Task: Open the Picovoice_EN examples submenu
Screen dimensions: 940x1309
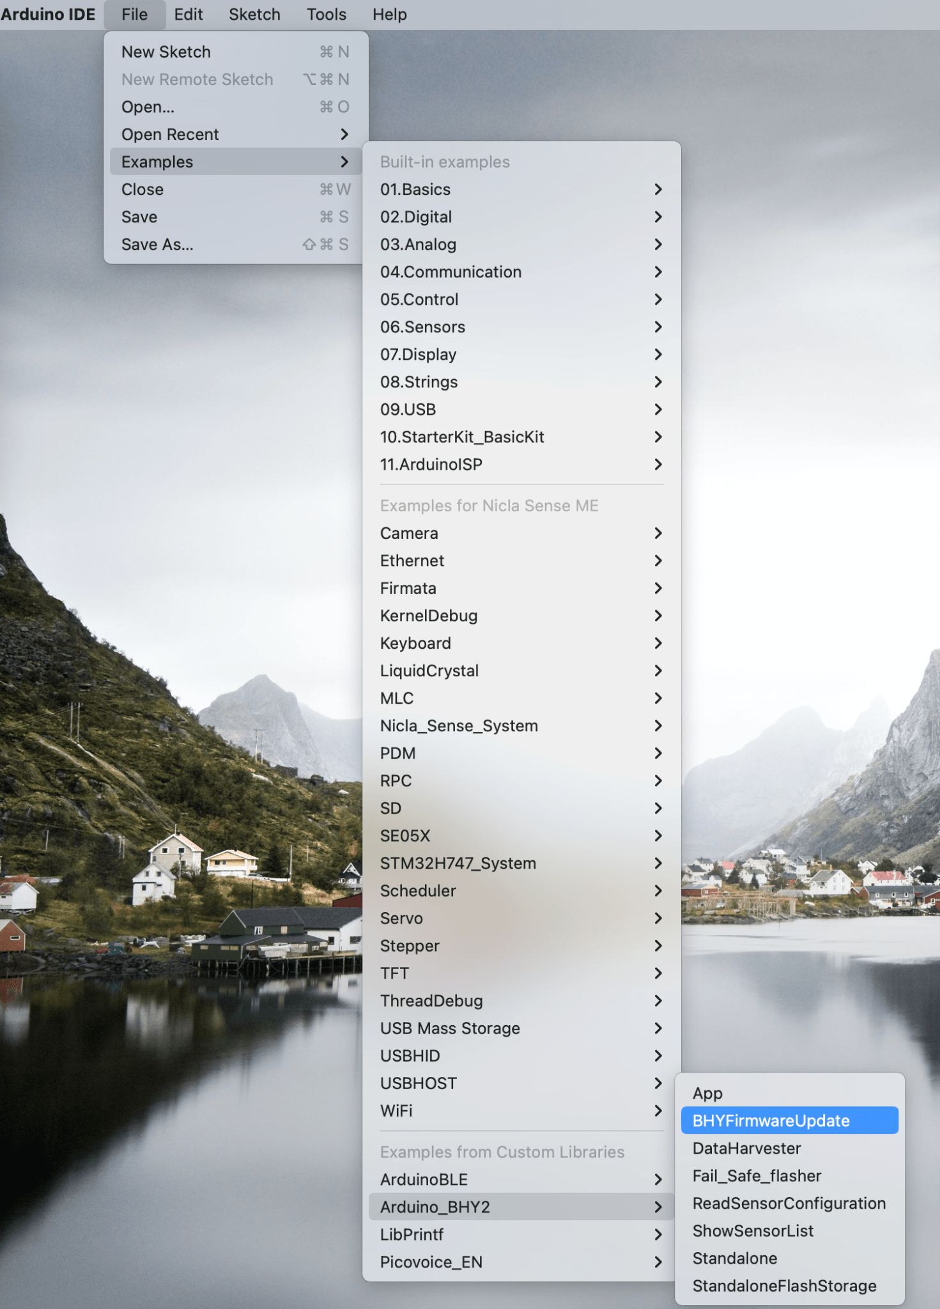Action: tap(521, 1262)
